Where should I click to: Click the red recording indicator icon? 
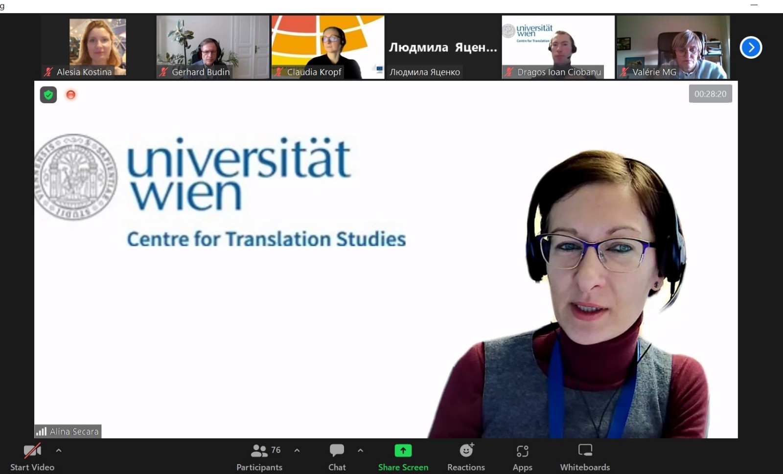pos(71,95)
